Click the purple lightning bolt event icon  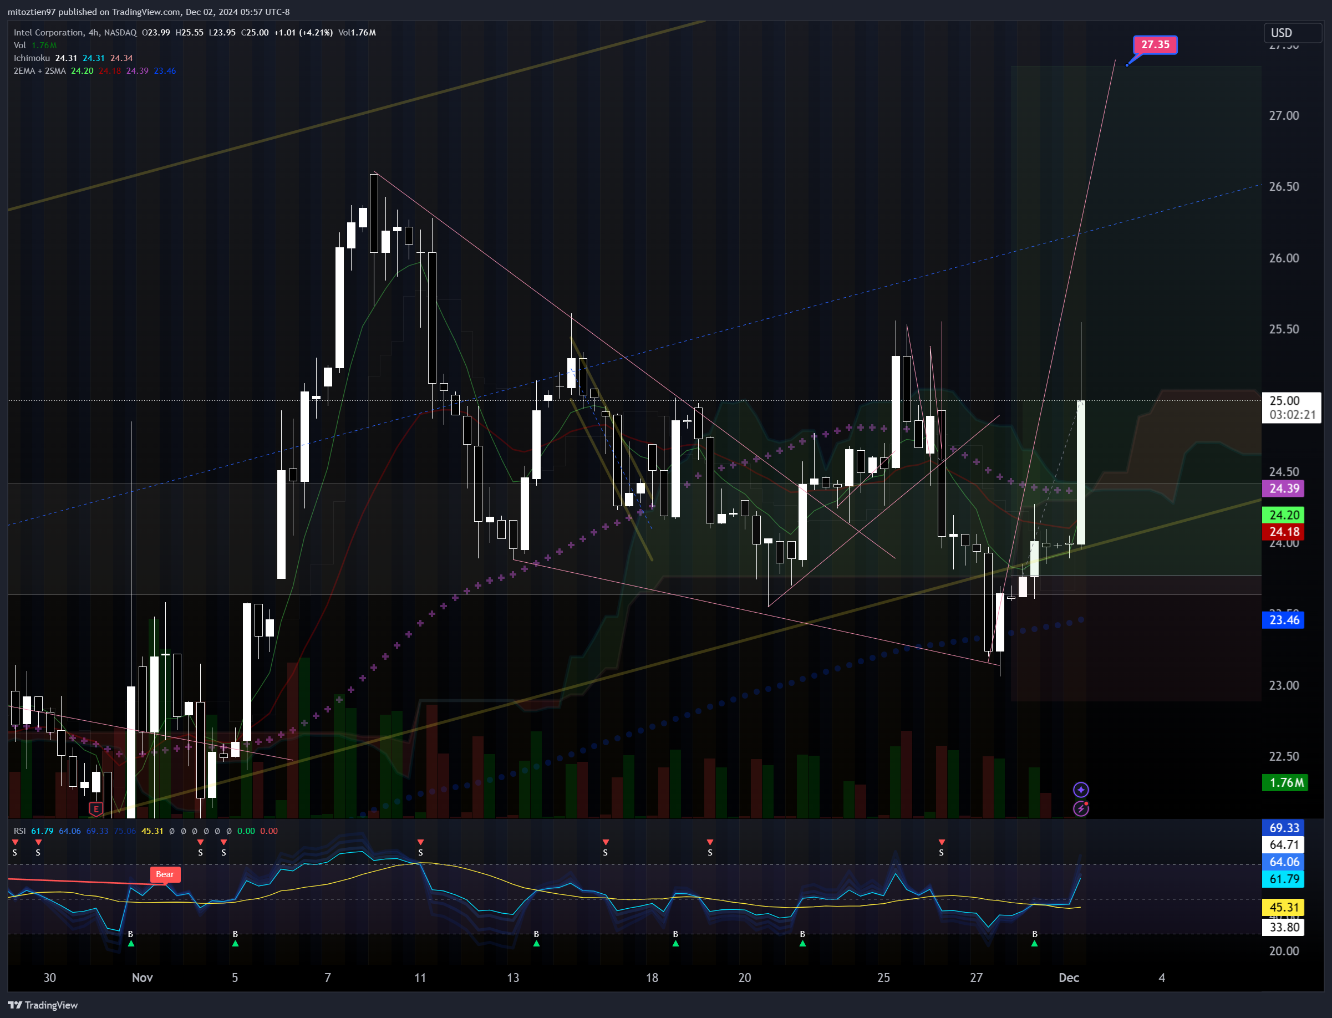coord(1080,808)
